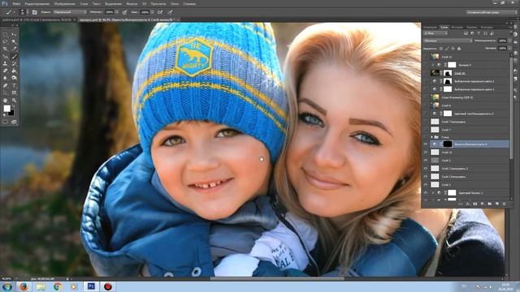Open the layer filter kind dropdown
This screenshot has height=292, width=520.
tap(435, 33)
